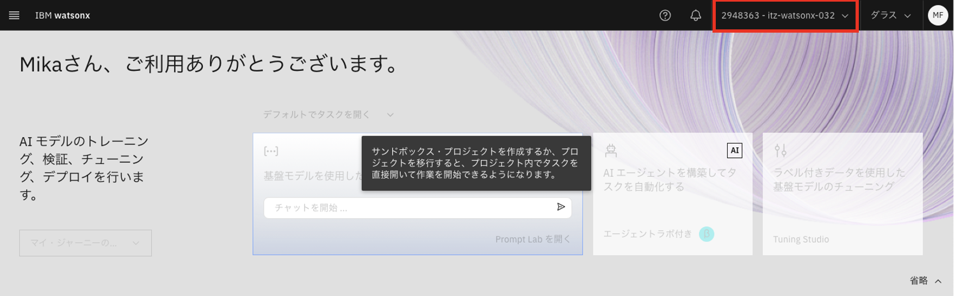Open the notifications bell

click(695, 15)
